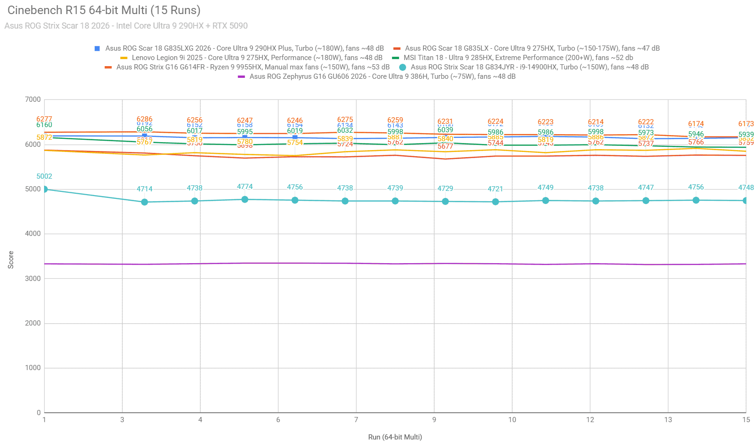Click the teal data point labeled 4747
Screen dimensions: 756x447
[646, 200]
